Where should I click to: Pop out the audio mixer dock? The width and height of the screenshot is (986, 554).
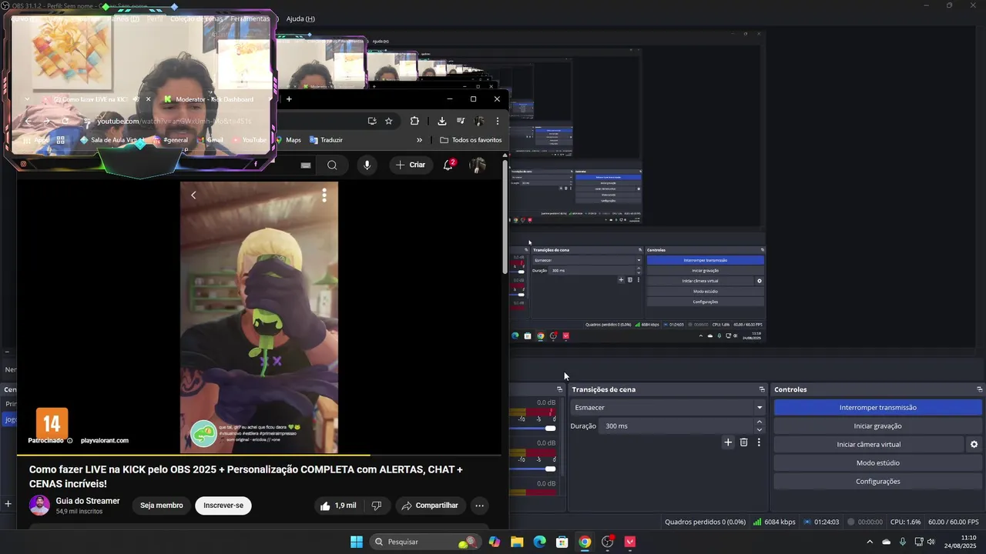click(x=560, y=389)
